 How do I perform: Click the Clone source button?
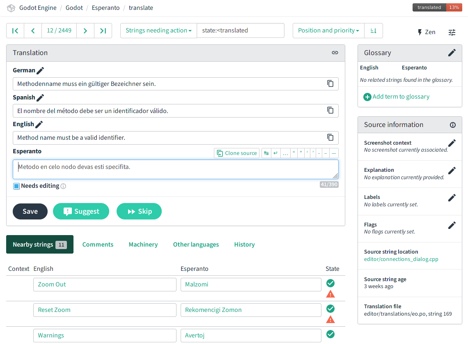pyautogui.click(x=236, y=152)
